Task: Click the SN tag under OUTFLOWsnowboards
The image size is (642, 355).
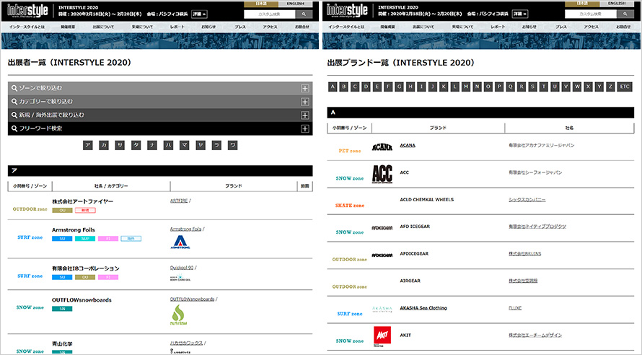Action: (x=62, y=309)
